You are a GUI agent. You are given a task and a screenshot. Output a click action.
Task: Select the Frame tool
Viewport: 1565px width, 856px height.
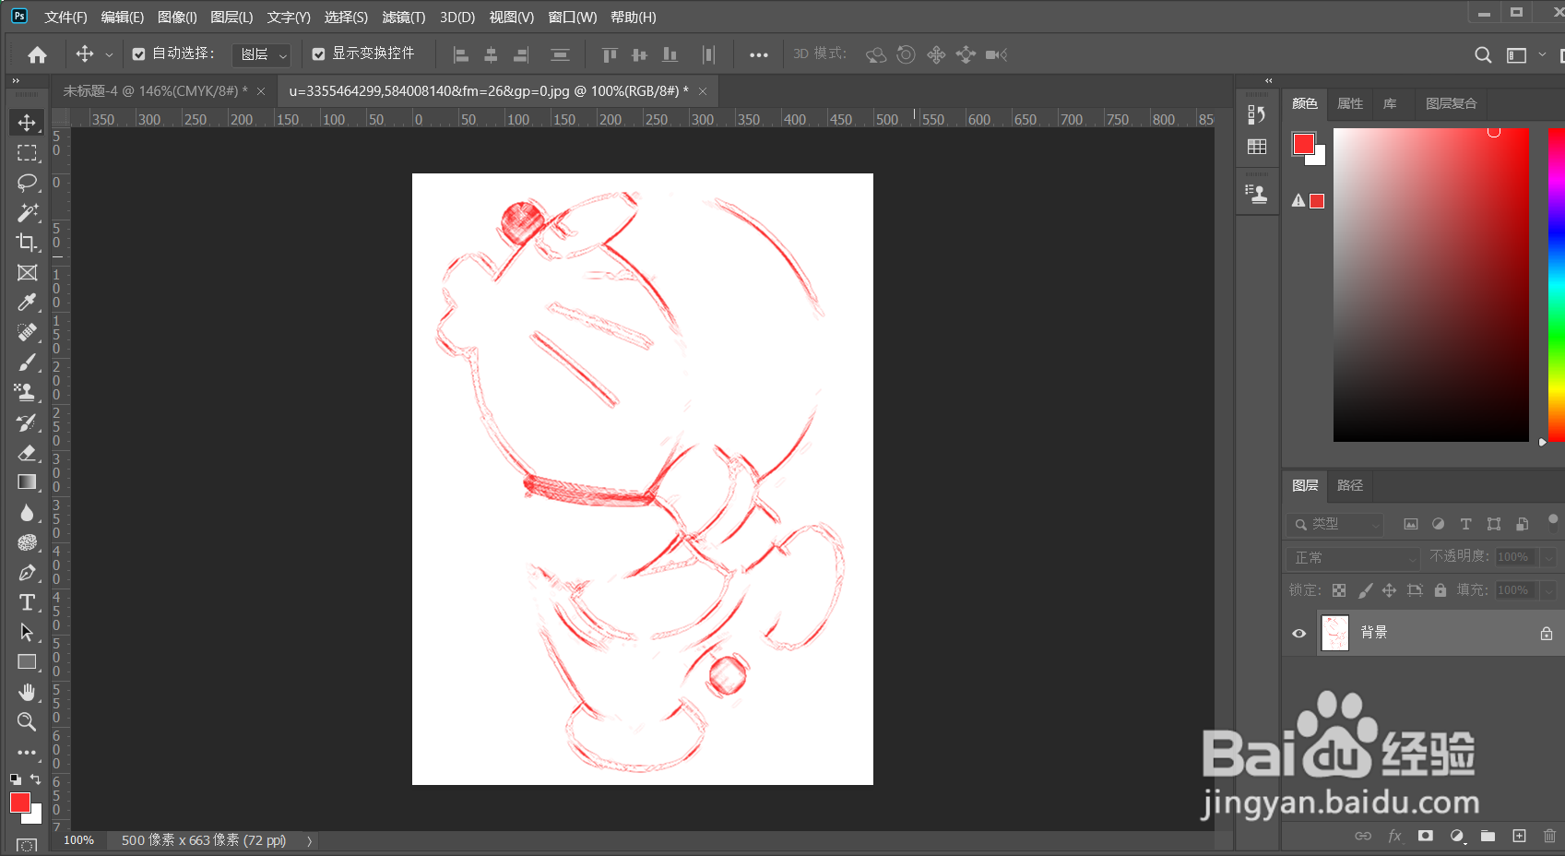(x=27, y=272)
